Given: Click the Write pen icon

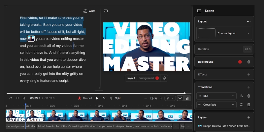Looking at the screenshot, I should pos(85,11).
